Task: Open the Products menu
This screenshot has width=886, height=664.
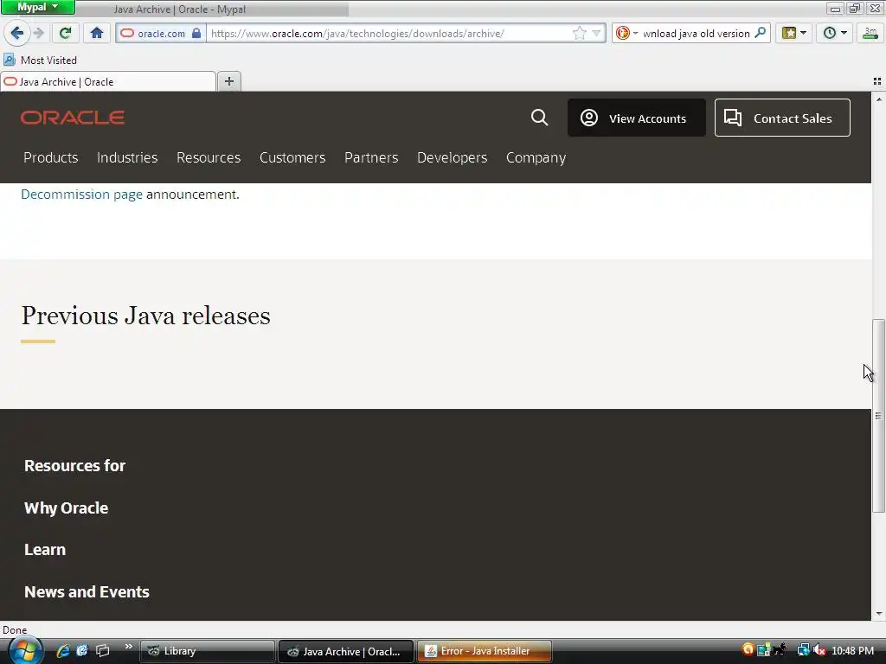Action: pos(51,157)
